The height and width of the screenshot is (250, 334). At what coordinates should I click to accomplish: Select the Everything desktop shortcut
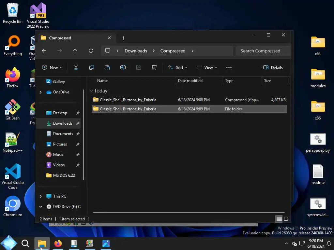13,46
